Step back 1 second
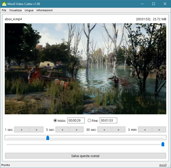Image resolution: width=171 pixels, height=168 pixels. tap(22, 130)
